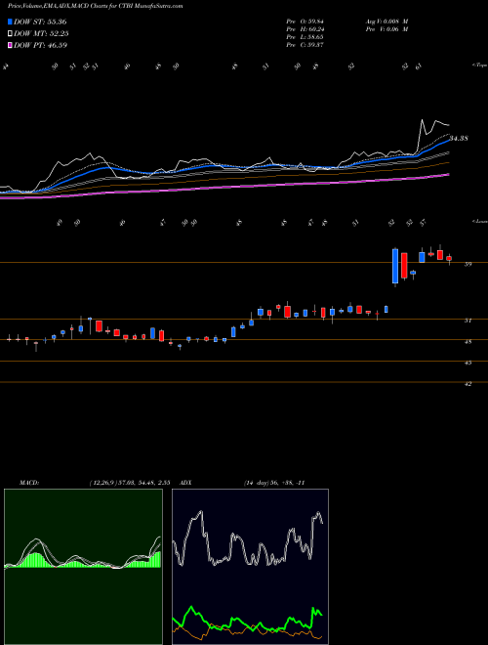Viewport: 488px width, 645px height.
Task: Click the magenta DOW PT legend swatch
Action: [x=10, y=46]
